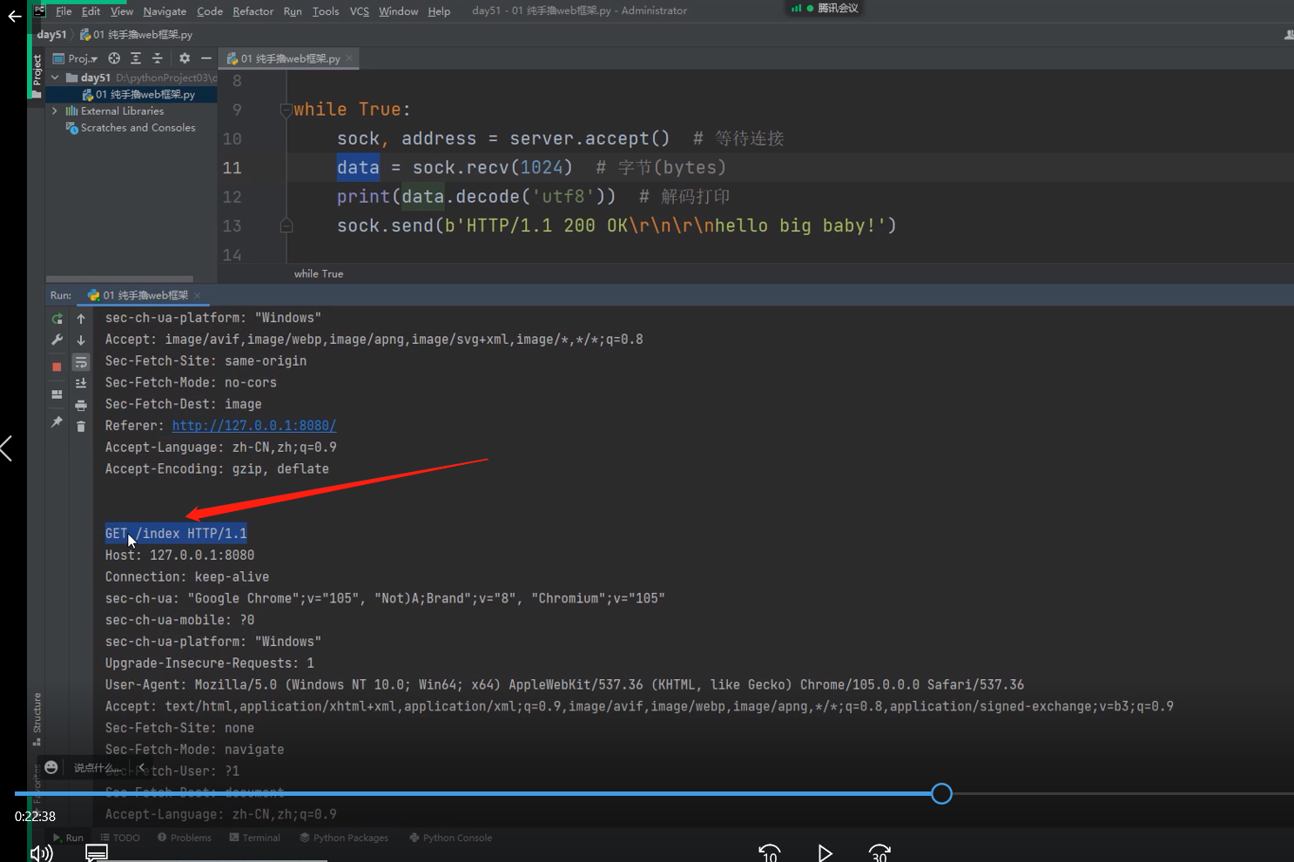Click the 腾讯会议 meeting indicator

(x=825, y=8)
